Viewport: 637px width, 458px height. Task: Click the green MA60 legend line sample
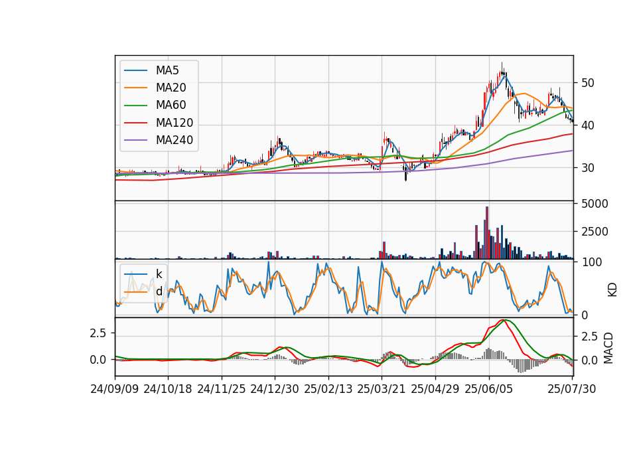coord(135,106)
